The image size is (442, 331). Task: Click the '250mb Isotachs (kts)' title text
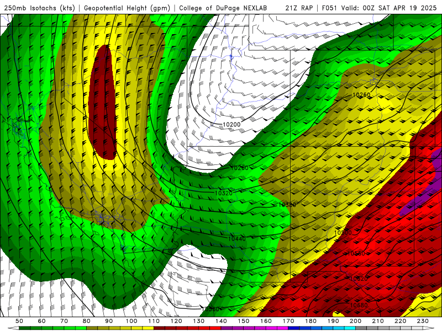pos(40,8)
